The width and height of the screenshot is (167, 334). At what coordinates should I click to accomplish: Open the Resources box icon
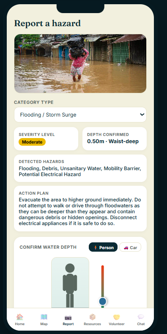click(92, 317)
